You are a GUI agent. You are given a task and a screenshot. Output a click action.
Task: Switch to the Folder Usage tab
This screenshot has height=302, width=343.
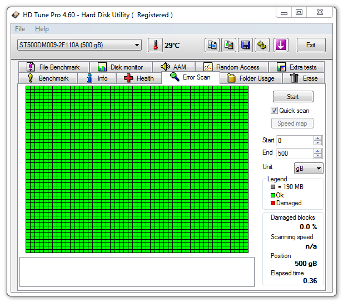(251, 78)
